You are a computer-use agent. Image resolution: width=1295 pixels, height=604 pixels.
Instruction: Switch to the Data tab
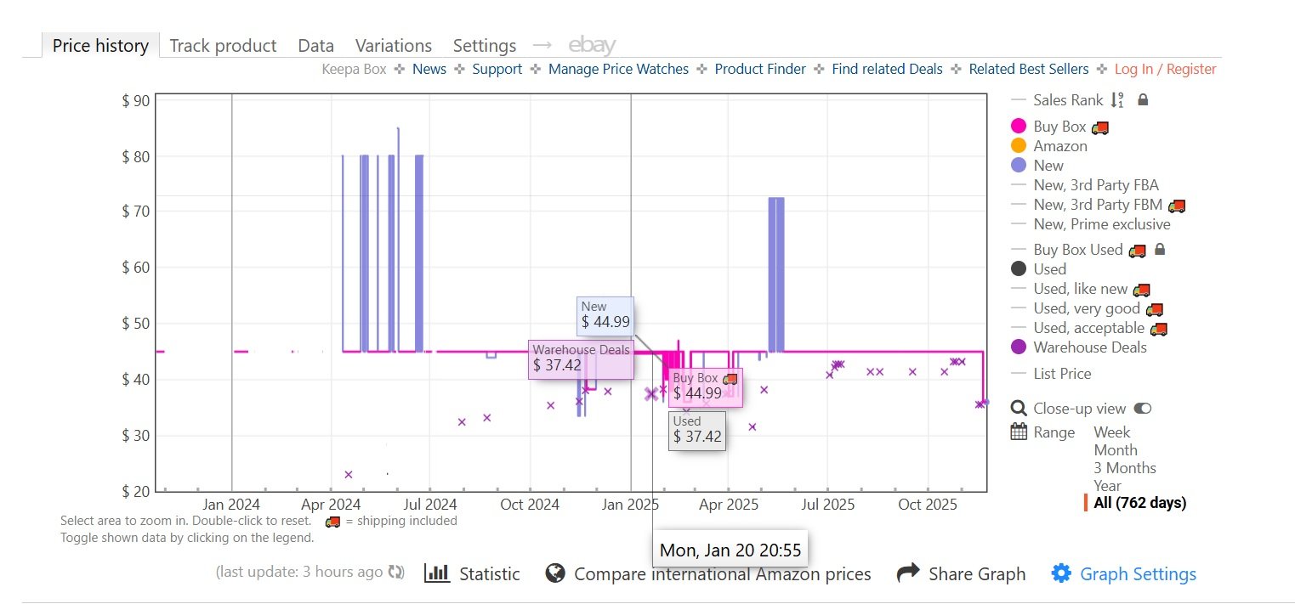tap(315, 45)
